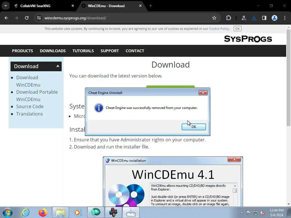Image resolution: width=291 pixels, height=218 pixels.
Task: Click the SysProgs logo
Action: point(248,39)
